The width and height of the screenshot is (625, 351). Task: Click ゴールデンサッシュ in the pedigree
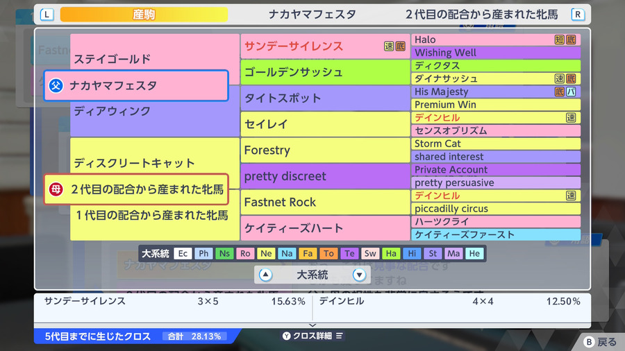click(325, 72)
